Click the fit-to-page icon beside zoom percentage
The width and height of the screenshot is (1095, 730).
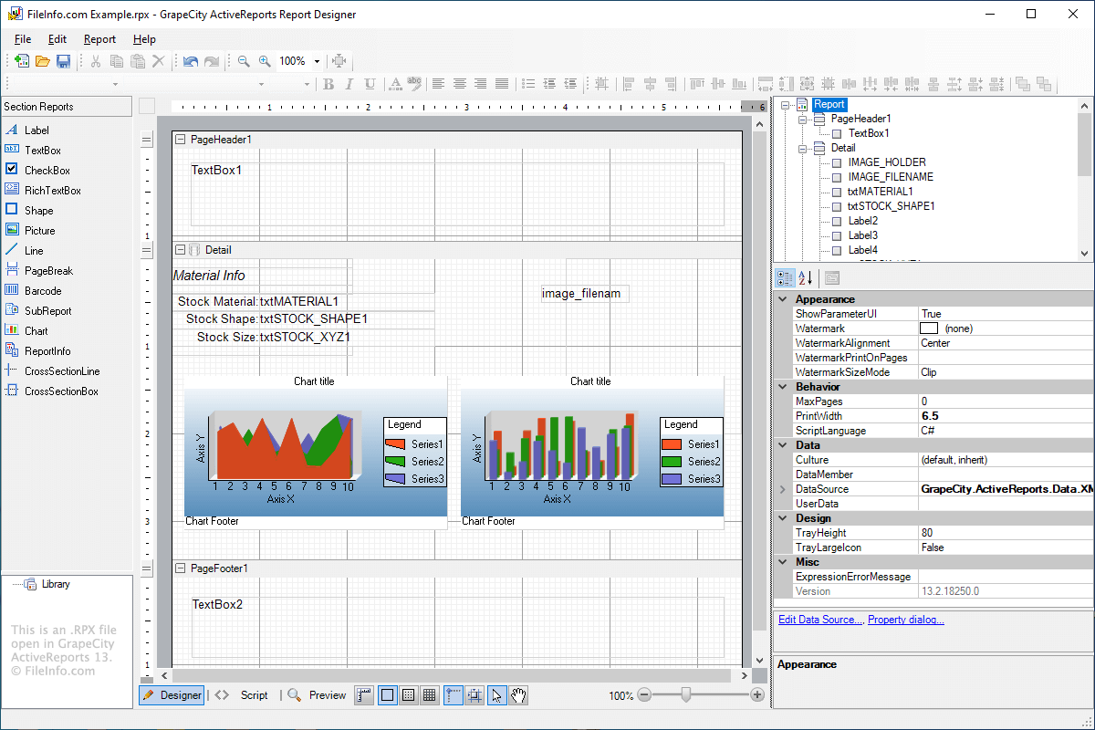tap(339, 61)
